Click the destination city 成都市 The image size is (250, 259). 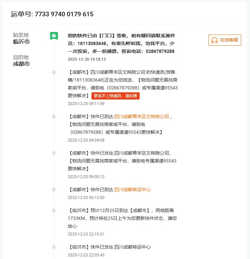(x=21, y=64)
